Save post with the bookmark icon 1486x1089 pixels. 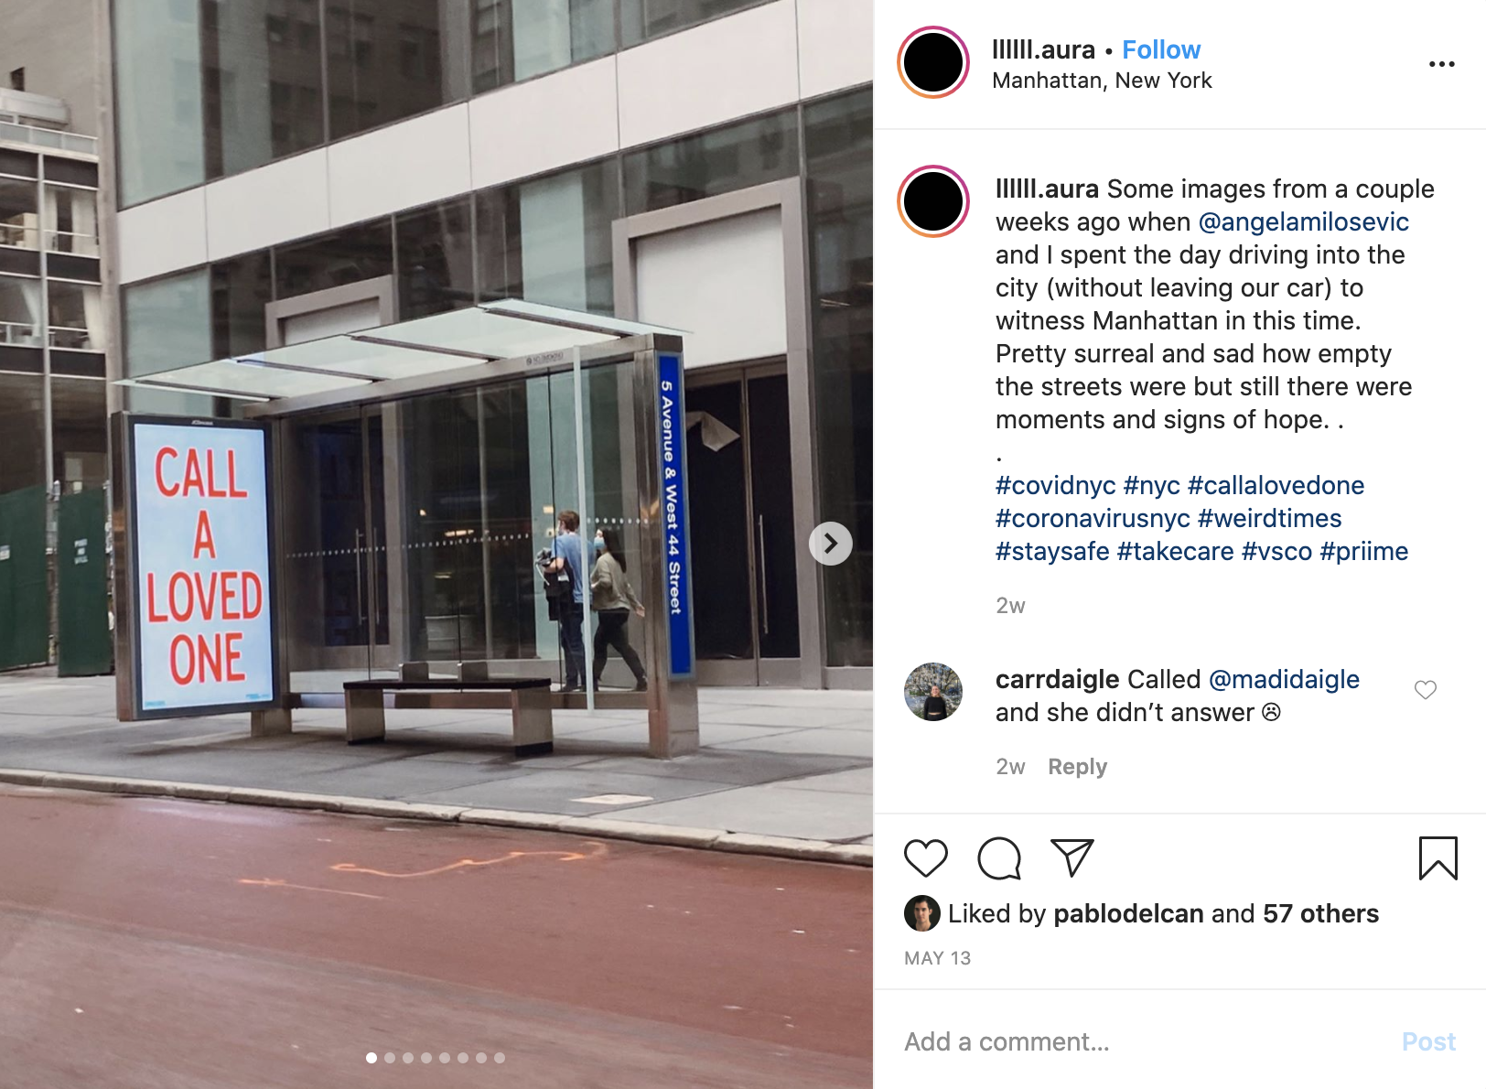pyautogui.click(x=1438, y=858)
